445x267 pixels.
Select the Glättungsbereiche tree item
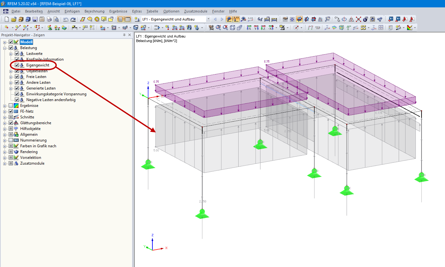[36, 123]
